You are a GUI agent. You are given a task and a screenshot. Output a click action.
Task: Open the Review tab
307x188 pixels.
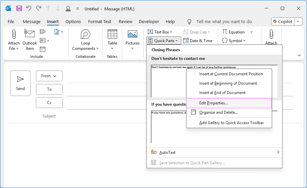click(x=125, y=22)
